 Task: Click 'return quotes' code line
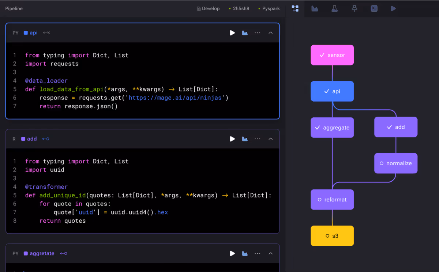(63, 221)
